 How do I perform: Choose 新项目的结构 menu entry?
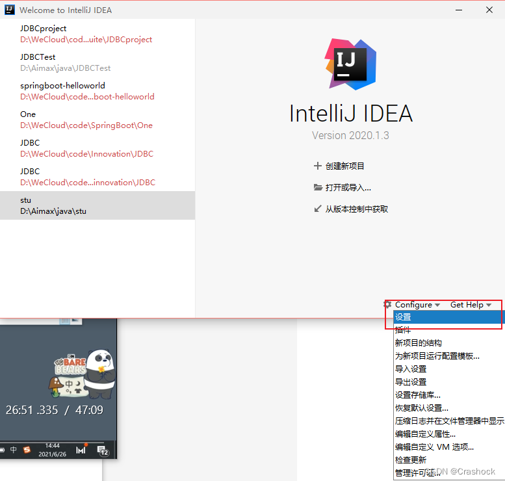448,343
